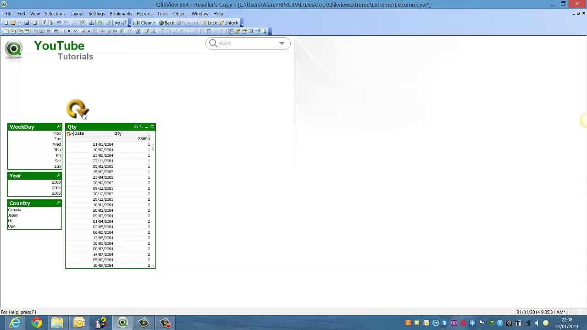Viewport: 587px width, 330px height.
Task: Click the volume speaker tray icon
Action: click(x=537, y=323)
